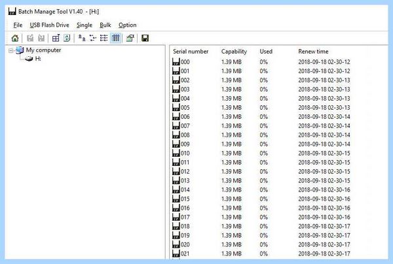Screen dimensions: 393x264
Task: Click the floppy icon of entry 009
Action: 176,144
